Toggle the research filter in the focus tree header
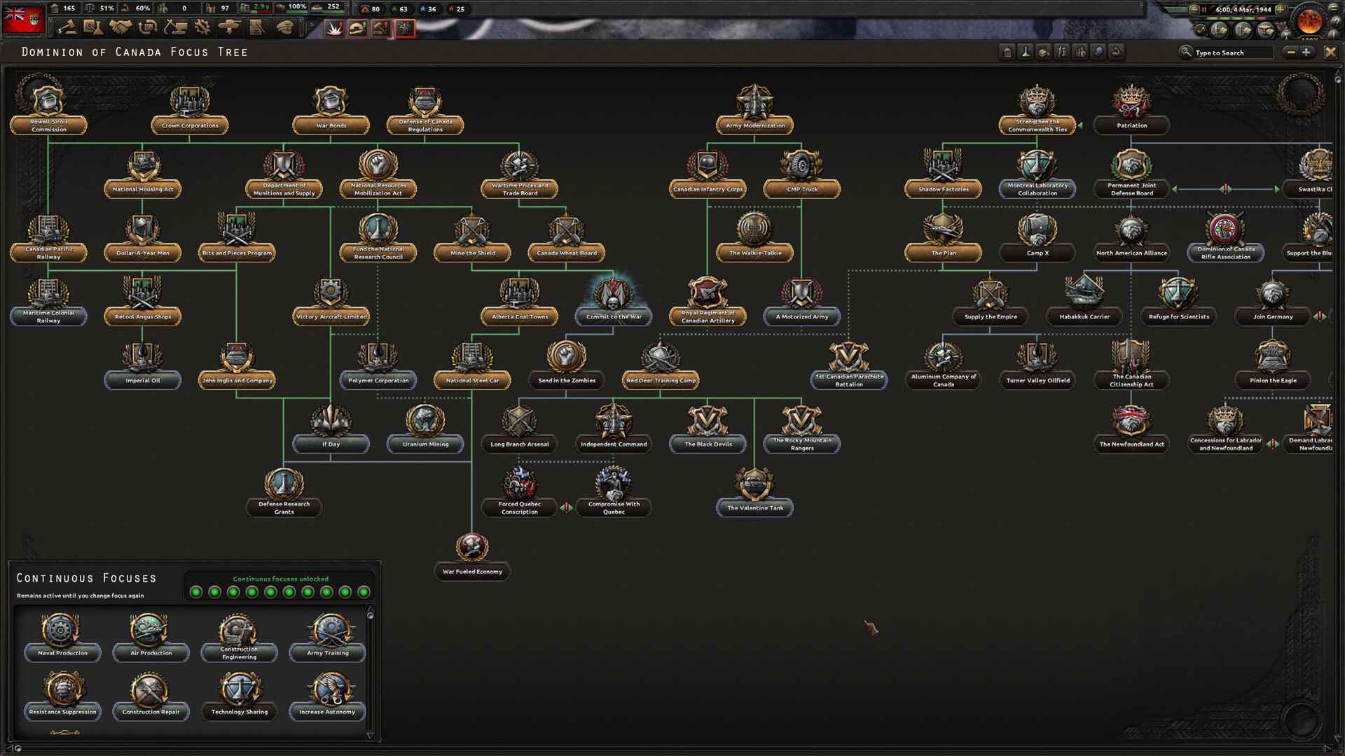1345x756 pixels. [1024, 52]
